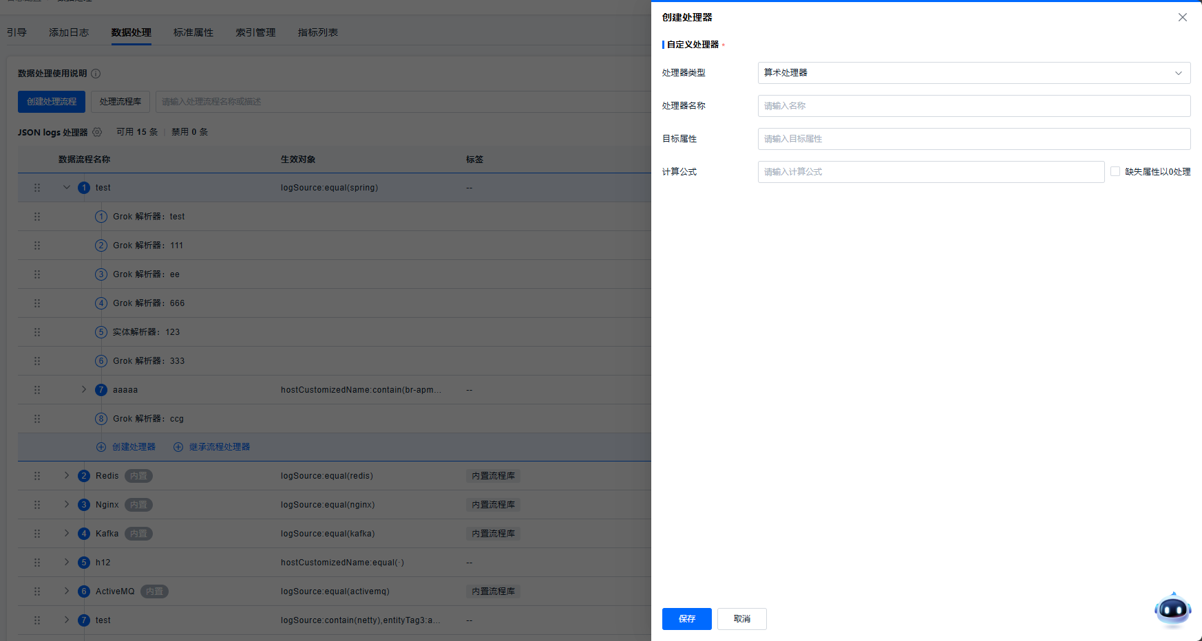Click drag handle of the Nginx row
This screenshot has height=641, width=1202.
click(37, 505)
